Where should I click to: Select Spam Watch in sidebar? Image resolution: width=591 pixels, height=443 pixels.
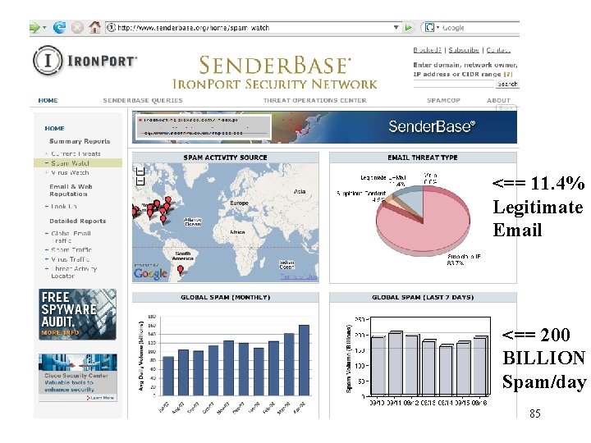tap(70, 163)
